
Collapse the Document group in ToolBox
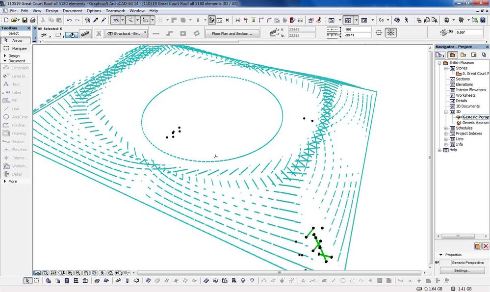tap(5, 61)
